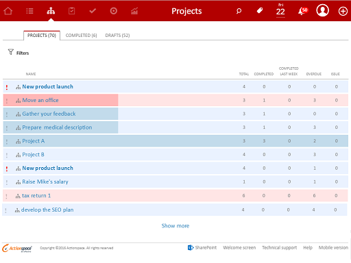Image resolution: width=351 pixels, height=263 pixels.
Task: Click the plus add new icon
Action: 343,11
